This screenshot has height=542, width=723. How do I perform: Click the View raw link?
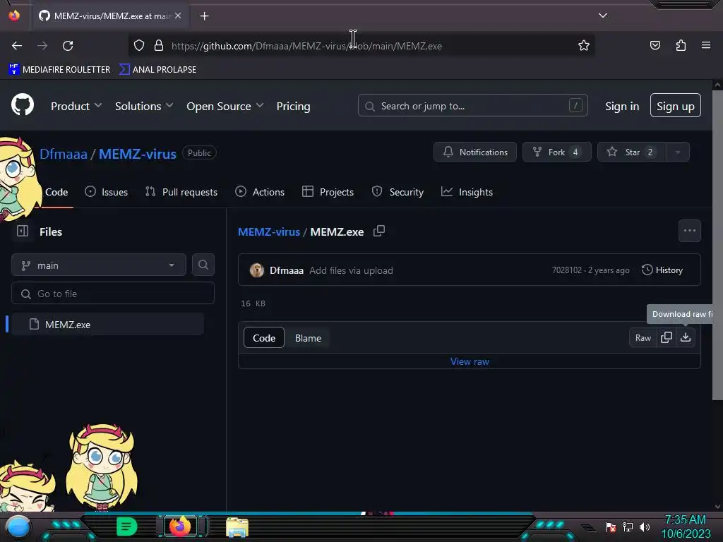(x=470, y=361)
